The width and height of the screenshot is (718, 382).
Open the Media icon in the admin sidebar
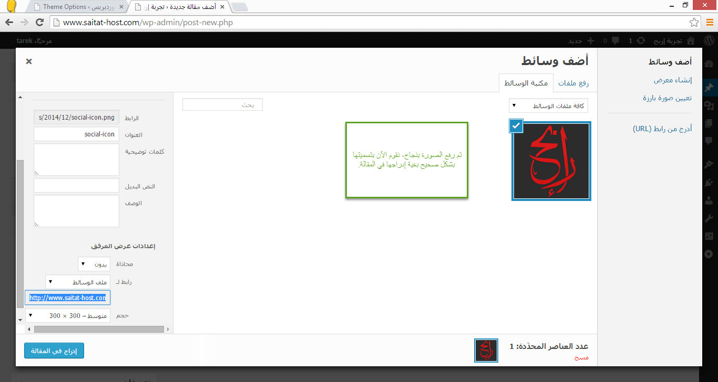click(709, 105)
